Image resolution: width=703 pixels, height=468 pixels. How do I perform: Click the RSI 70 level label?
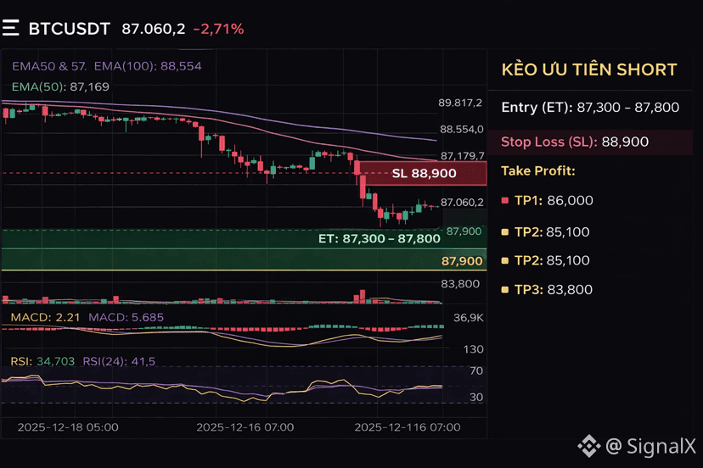click(476, 370)
